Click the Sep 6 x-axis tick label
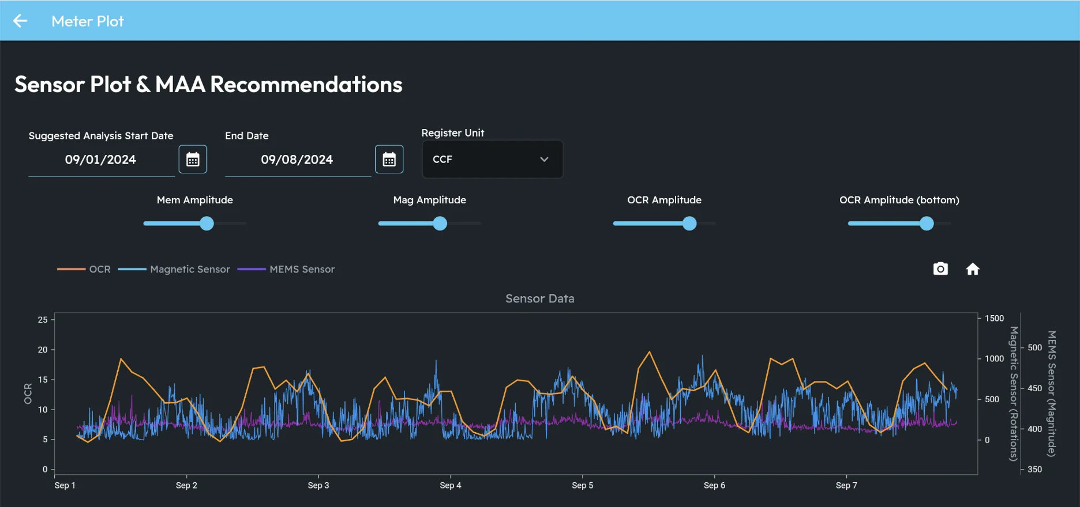1080x507 pixels. click(x=714, y=485)
